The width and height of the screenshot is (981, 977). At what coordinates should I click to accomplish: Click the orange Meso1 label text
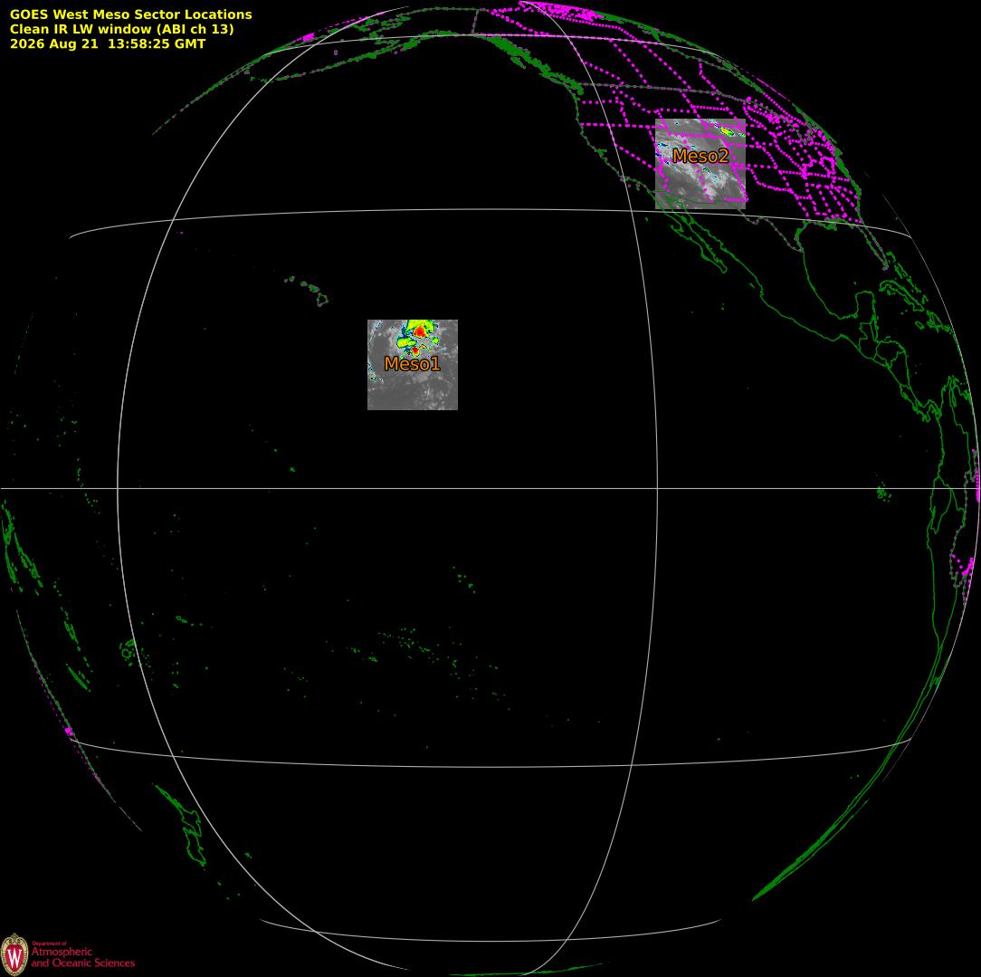click(413, 364)
